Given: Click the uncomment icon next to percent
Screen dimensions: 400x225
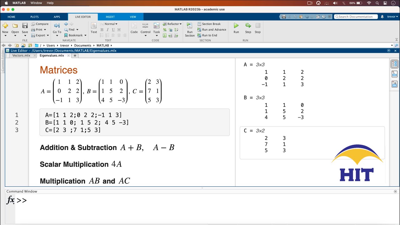Looking at the screenshot, I should tap(170, 30).
